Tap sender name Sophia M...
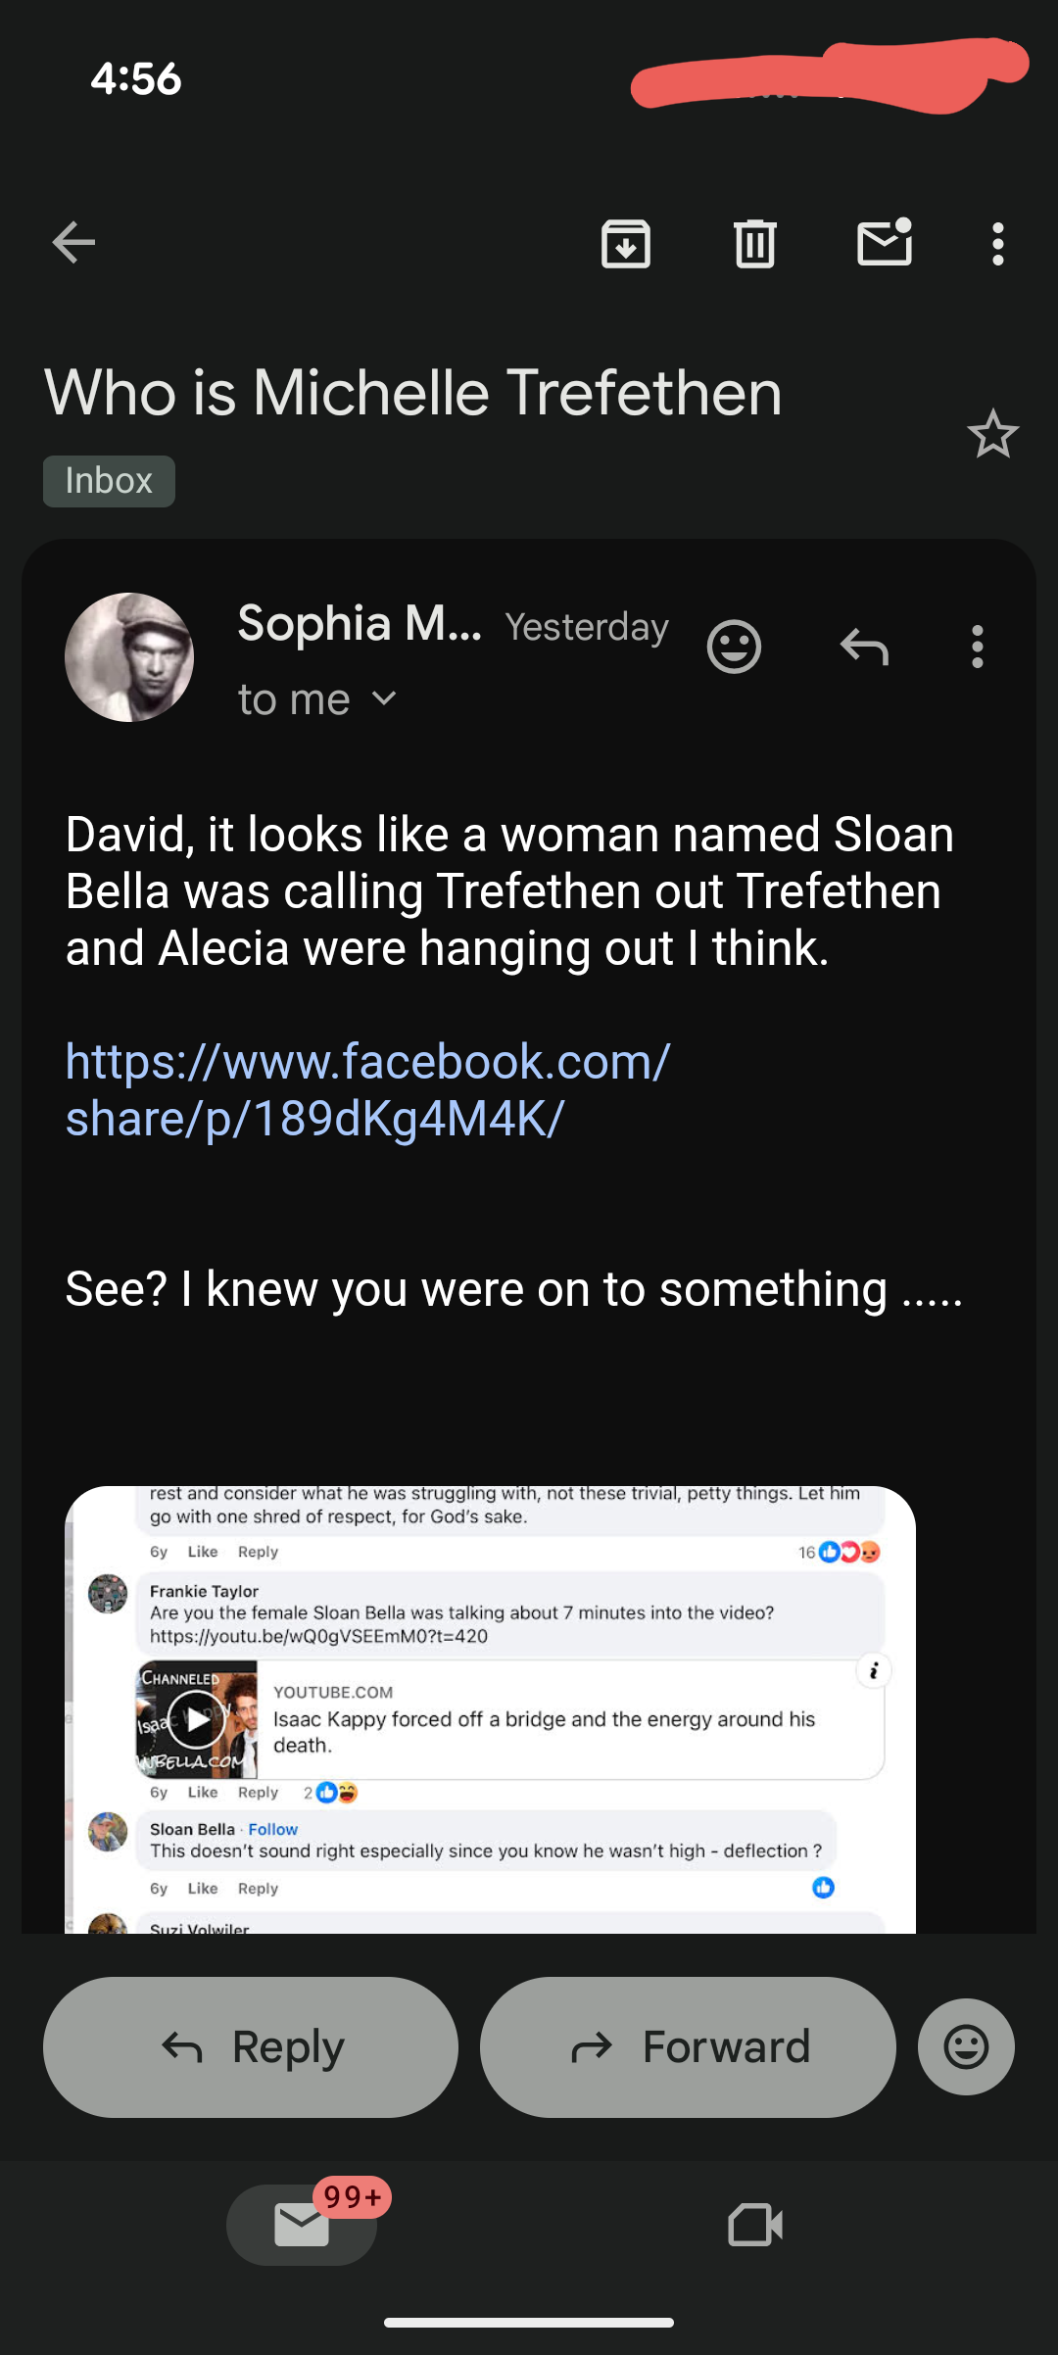Viewport: 1058px width, 2355px height. [x=360, y=624]
